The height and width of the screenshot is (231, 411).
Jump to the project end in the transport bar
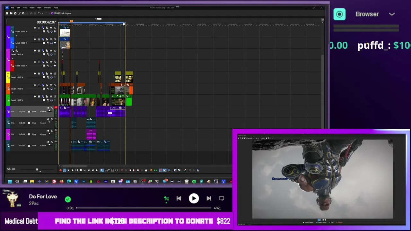[x=89, y=170]
